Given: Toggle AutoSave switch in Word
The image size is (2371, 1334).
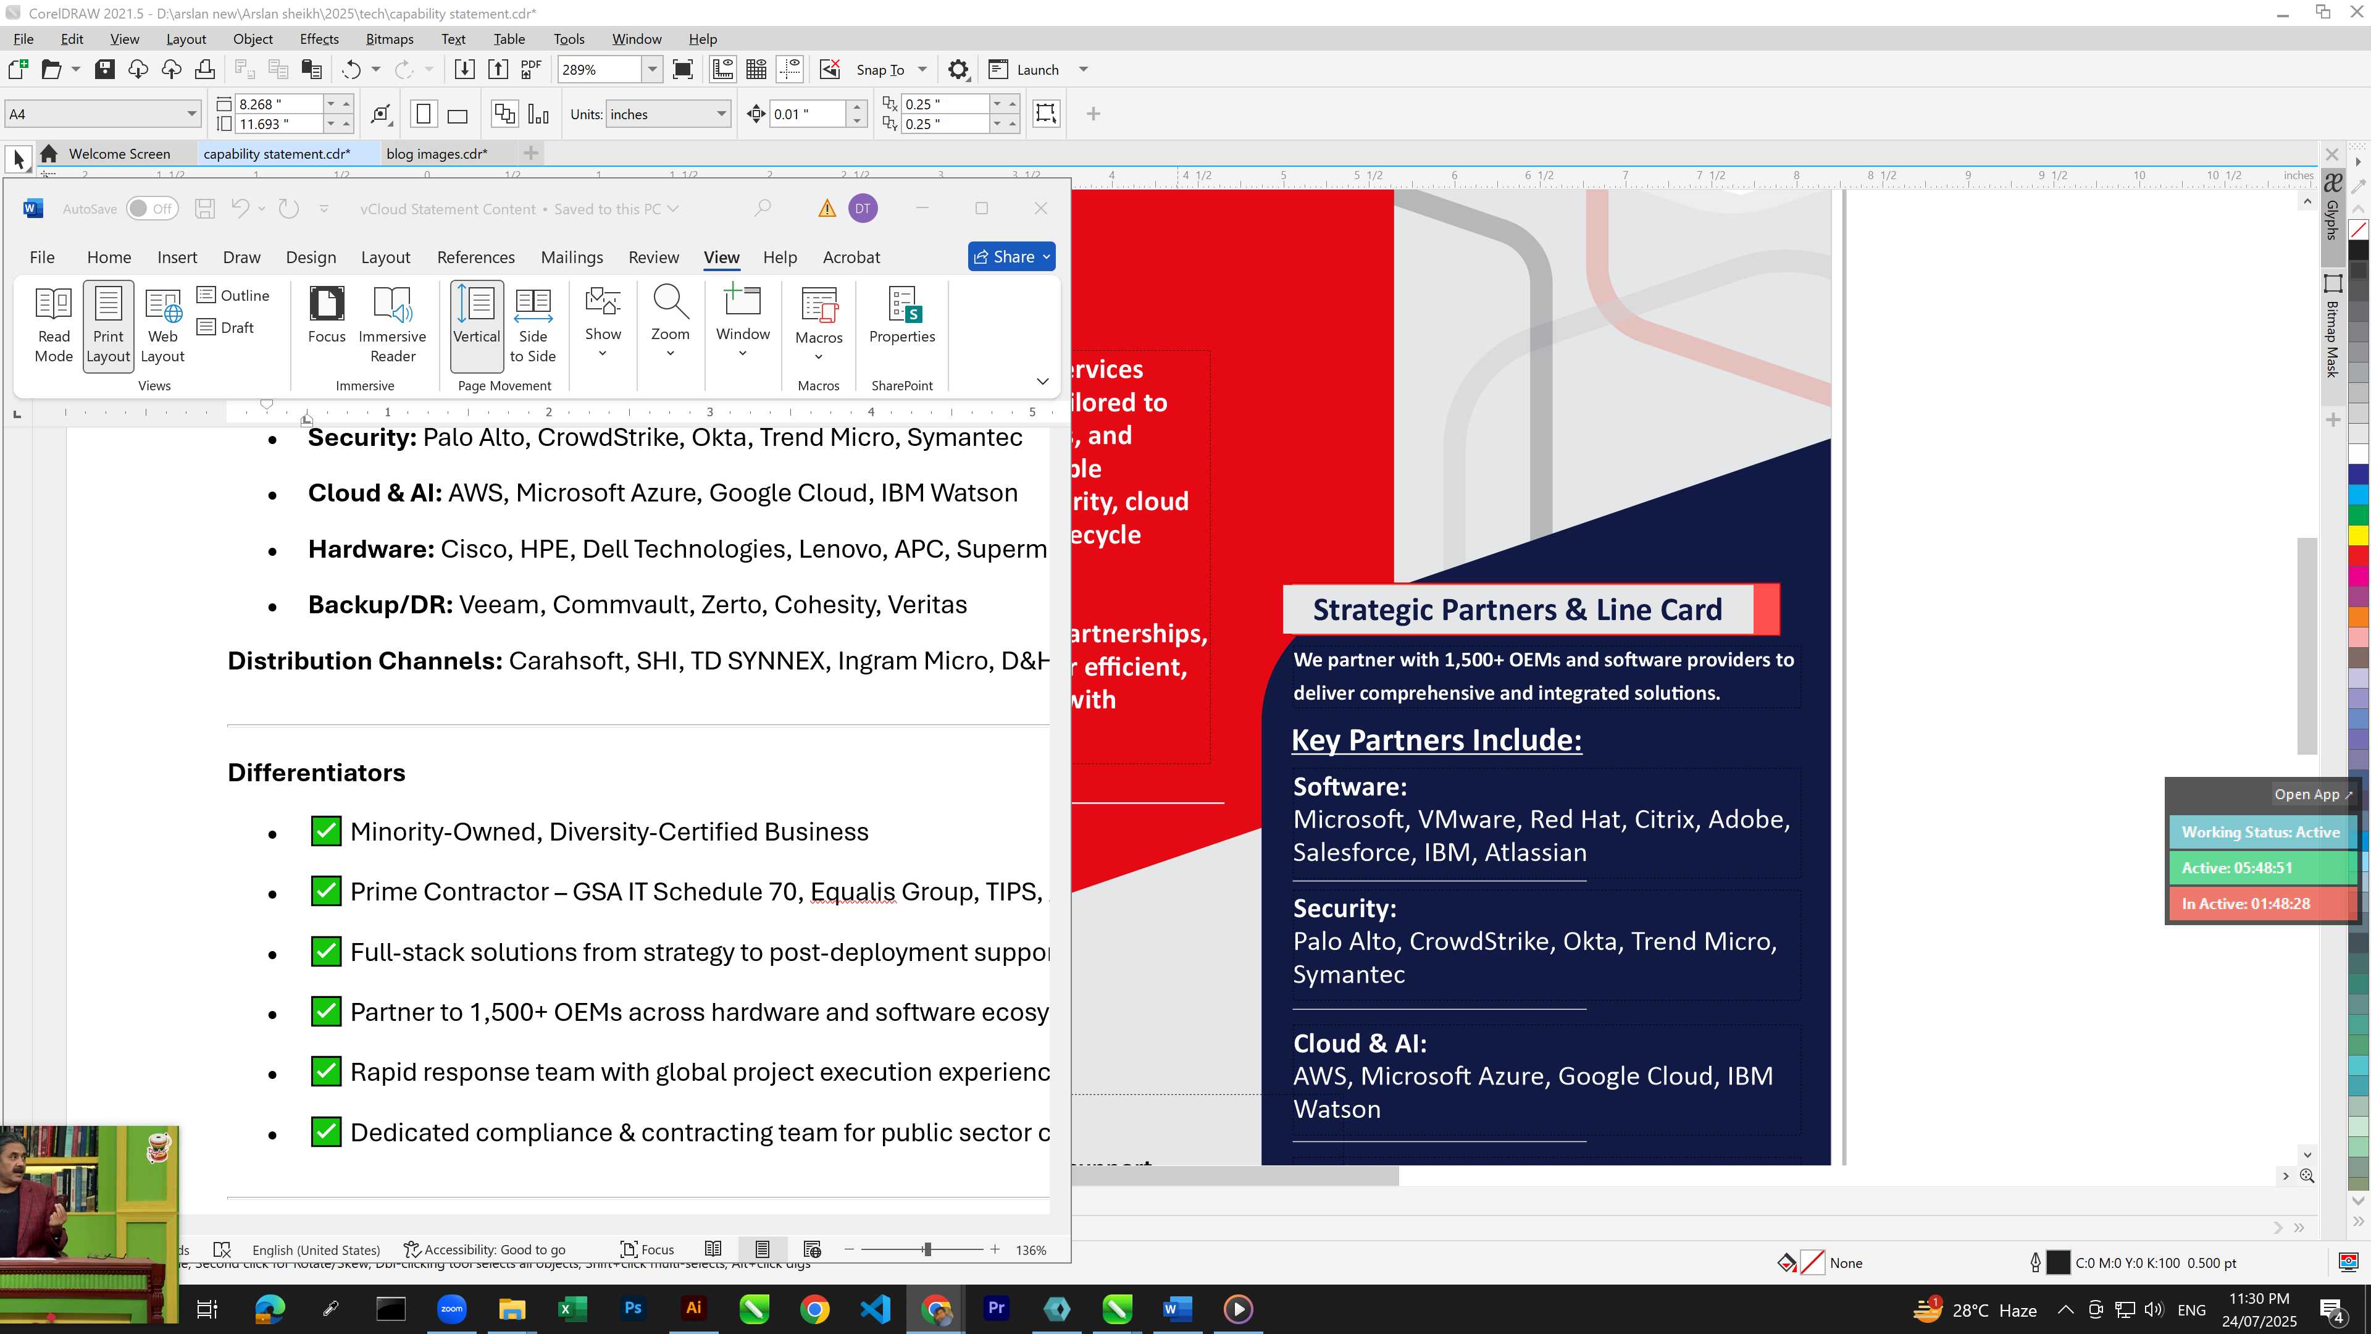Looking at the screenshot, I should click(x=152, y=209).
